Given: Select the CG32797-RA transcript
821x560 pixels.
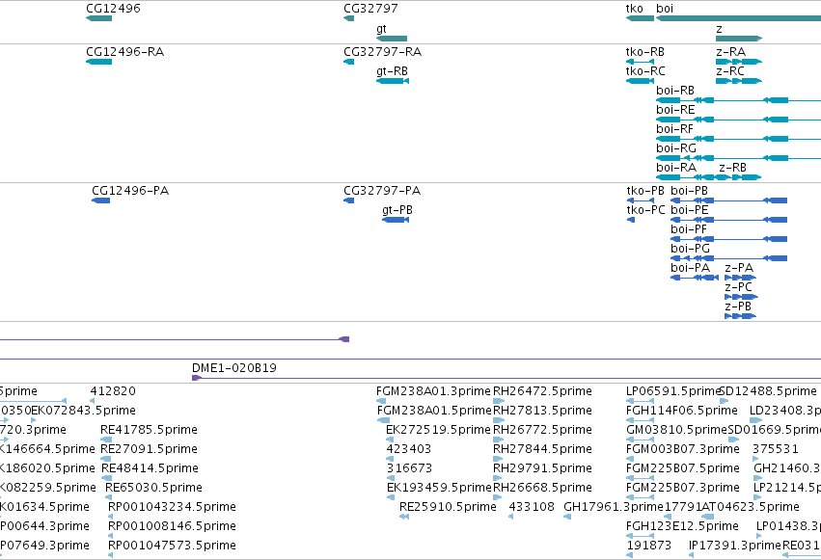Looking at the screenshot, I should pyautogui.click(x=348, y=62).
